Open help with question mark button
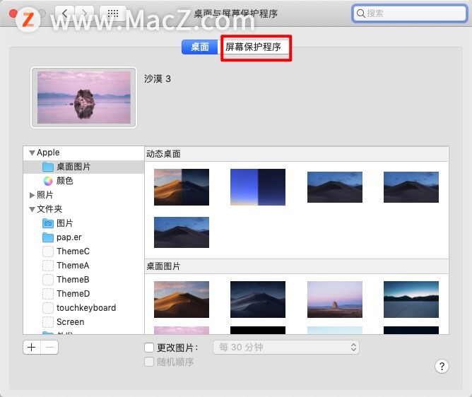This screenshot has height=397, width=472. pos(442,367)
